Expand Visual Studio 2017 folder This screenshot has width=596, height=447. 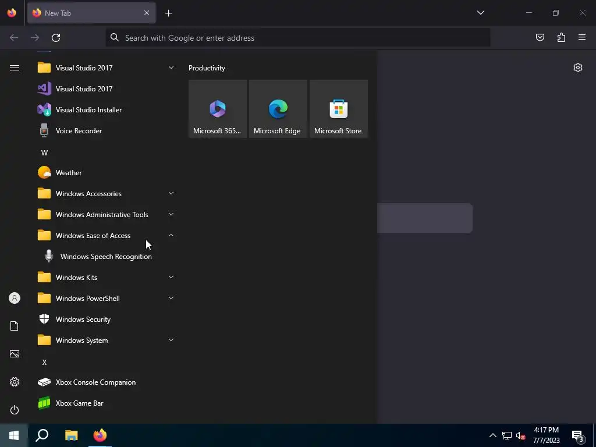coord(105,68)
